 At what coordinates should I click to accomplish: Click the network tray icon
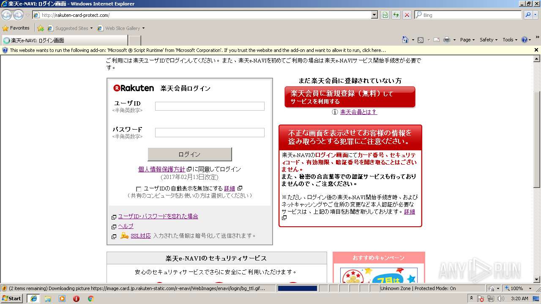491,299
